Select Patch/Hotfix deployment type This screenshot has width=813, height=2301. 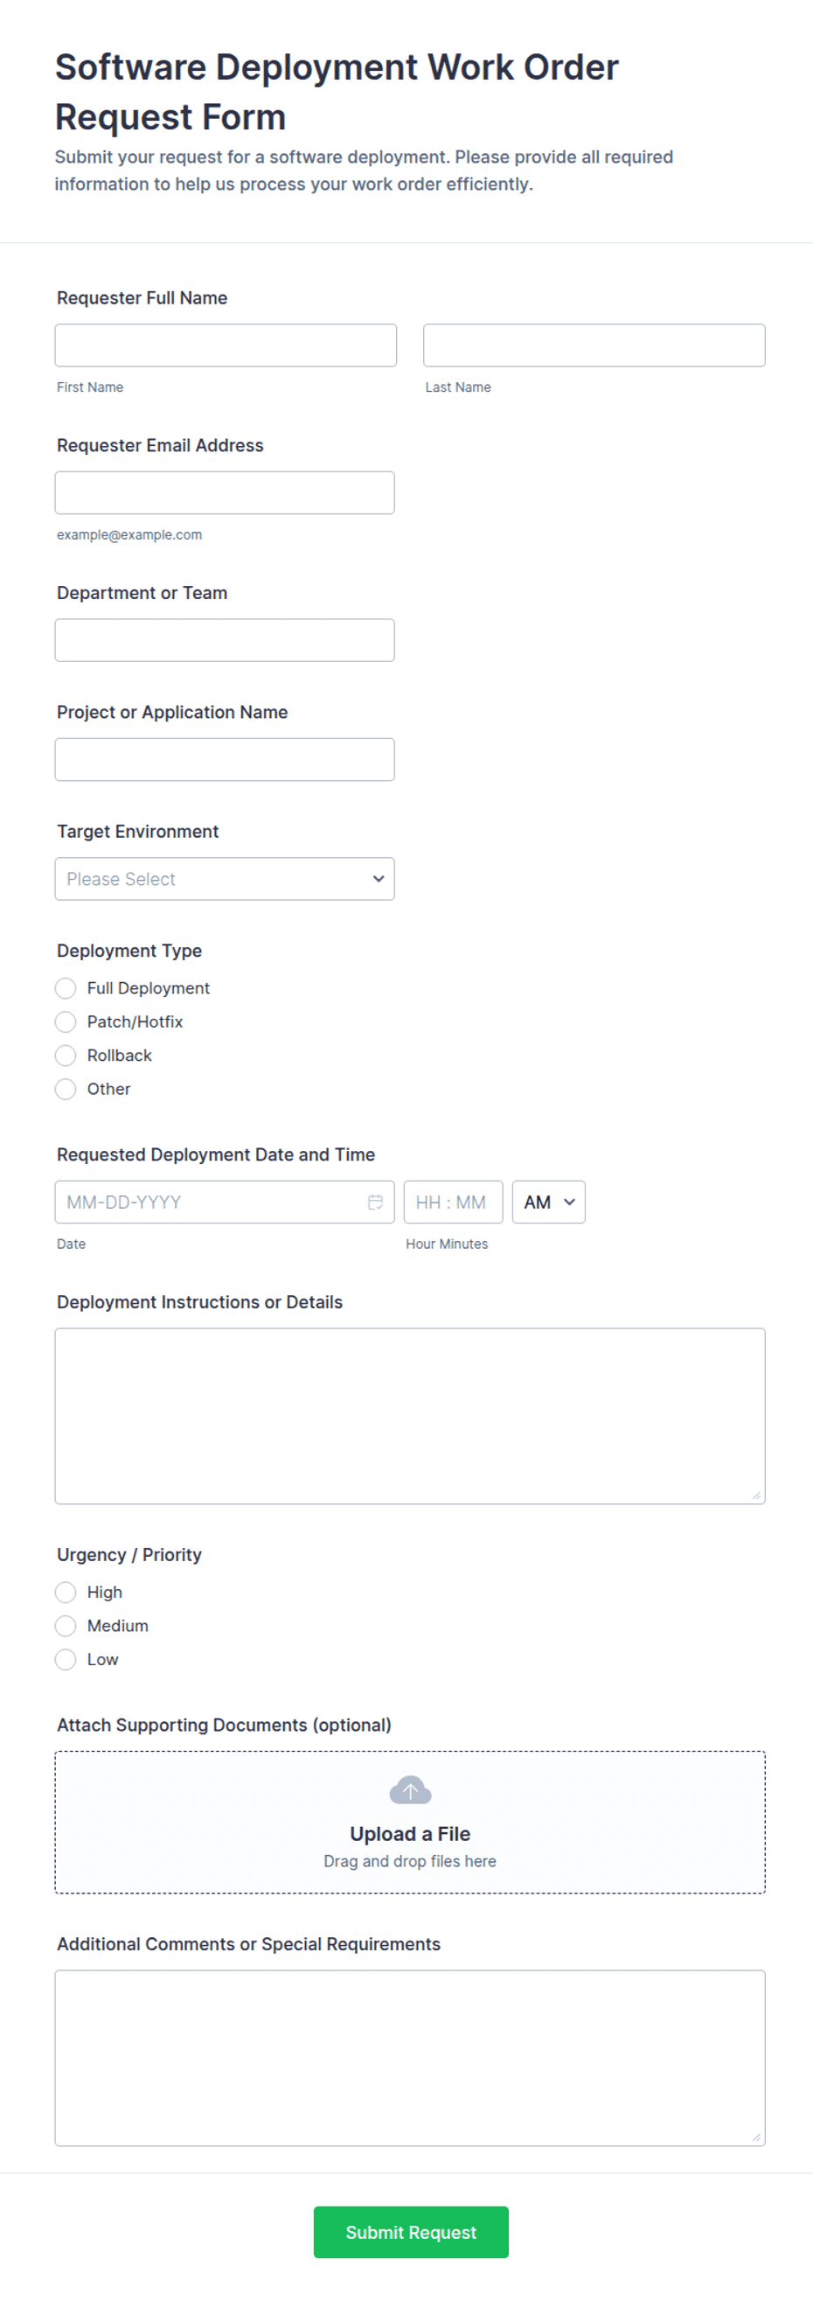pos(66,1022)
